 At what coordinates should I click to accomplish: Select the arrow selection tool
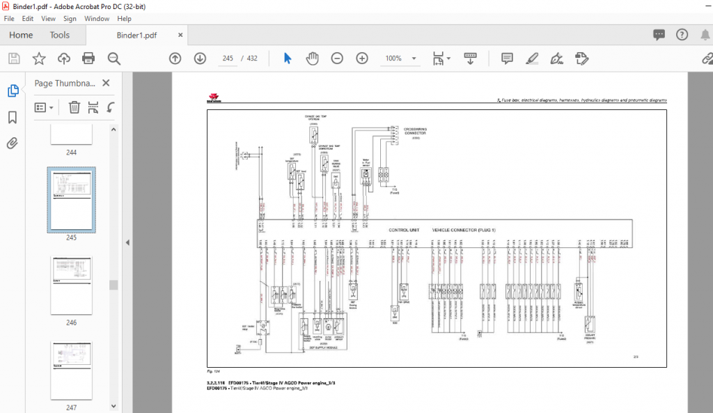[288, 59]
